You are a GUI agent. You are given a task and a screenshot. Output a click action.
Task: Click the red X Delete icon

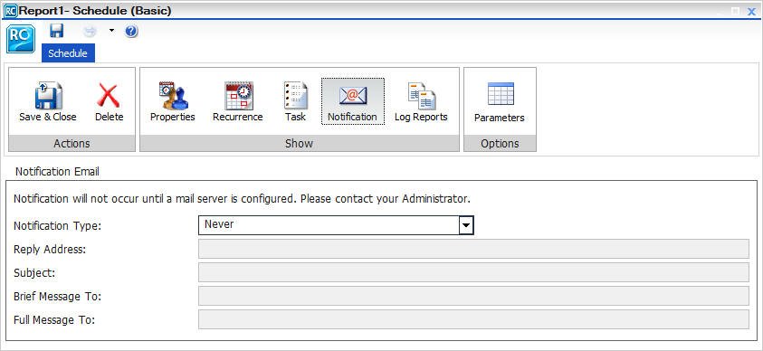[109, 96]
